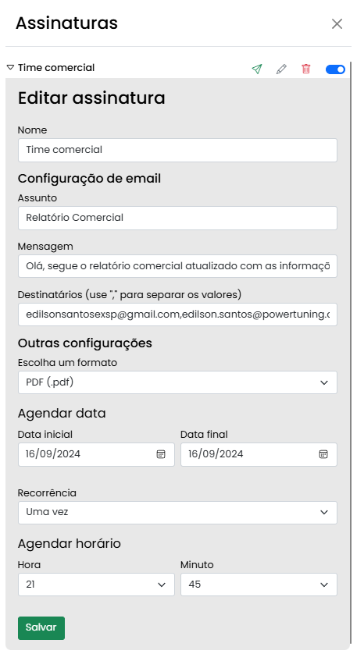
Task: Click the Data inicial date field
Action: 96,454
